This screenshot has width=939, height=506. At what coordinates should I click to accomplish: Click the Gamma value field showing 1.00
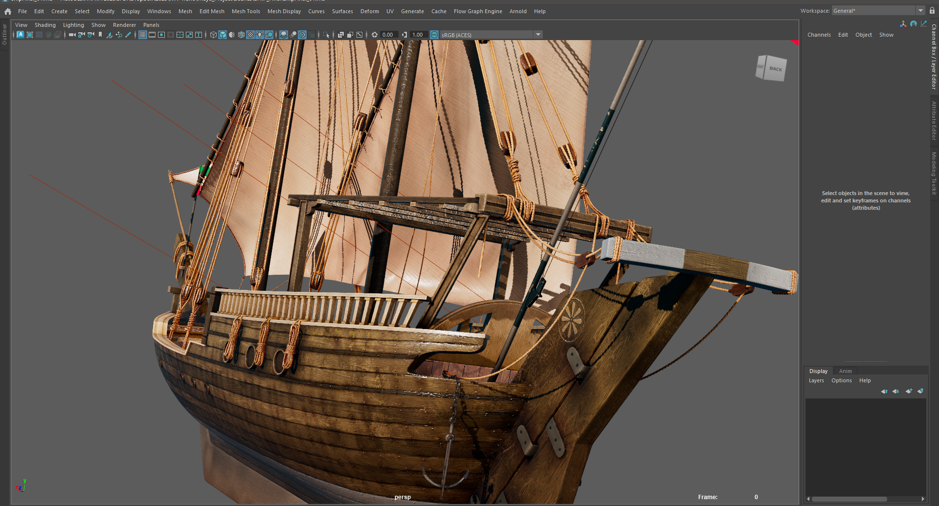coord(419,35)
